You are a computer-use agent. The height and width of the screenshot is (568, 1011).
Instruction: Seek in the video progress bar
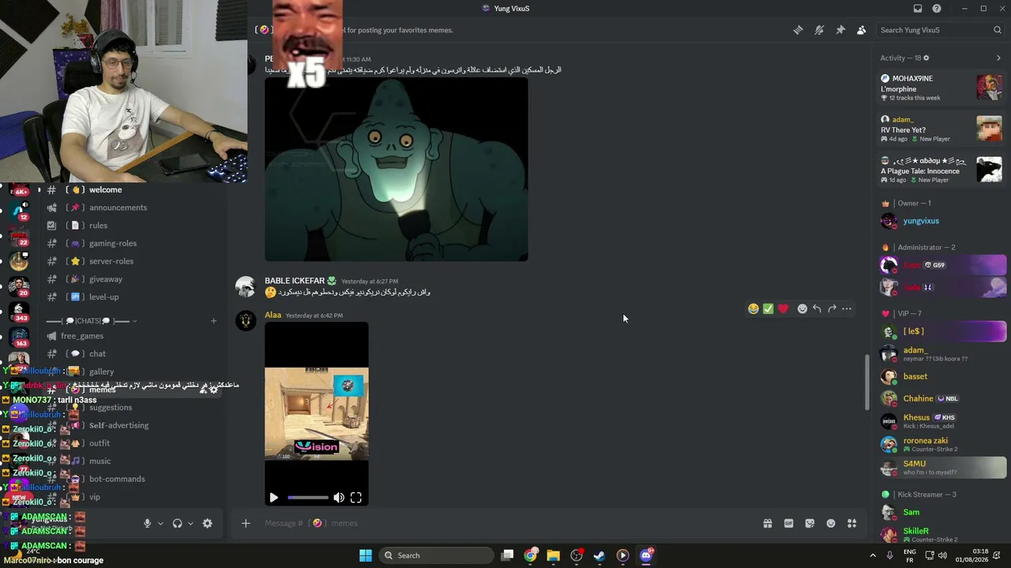point(308,498)
